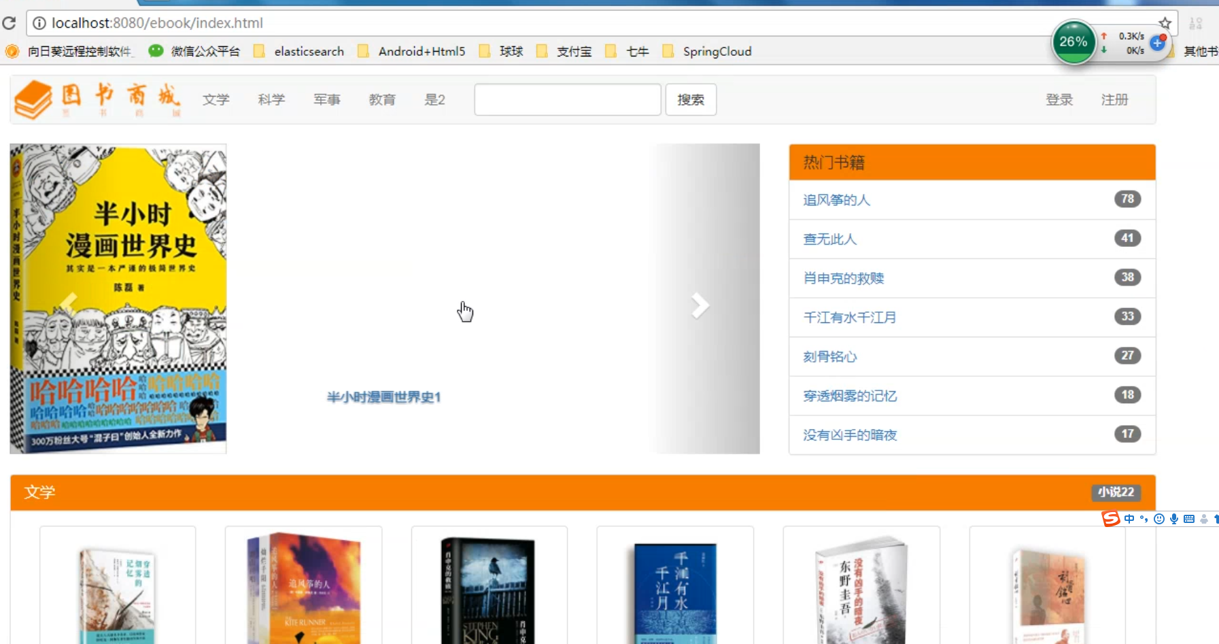Open the 支付宝 bookmark folder
1219x644 pixels.
pyautogui.click(x=564, y=51)
